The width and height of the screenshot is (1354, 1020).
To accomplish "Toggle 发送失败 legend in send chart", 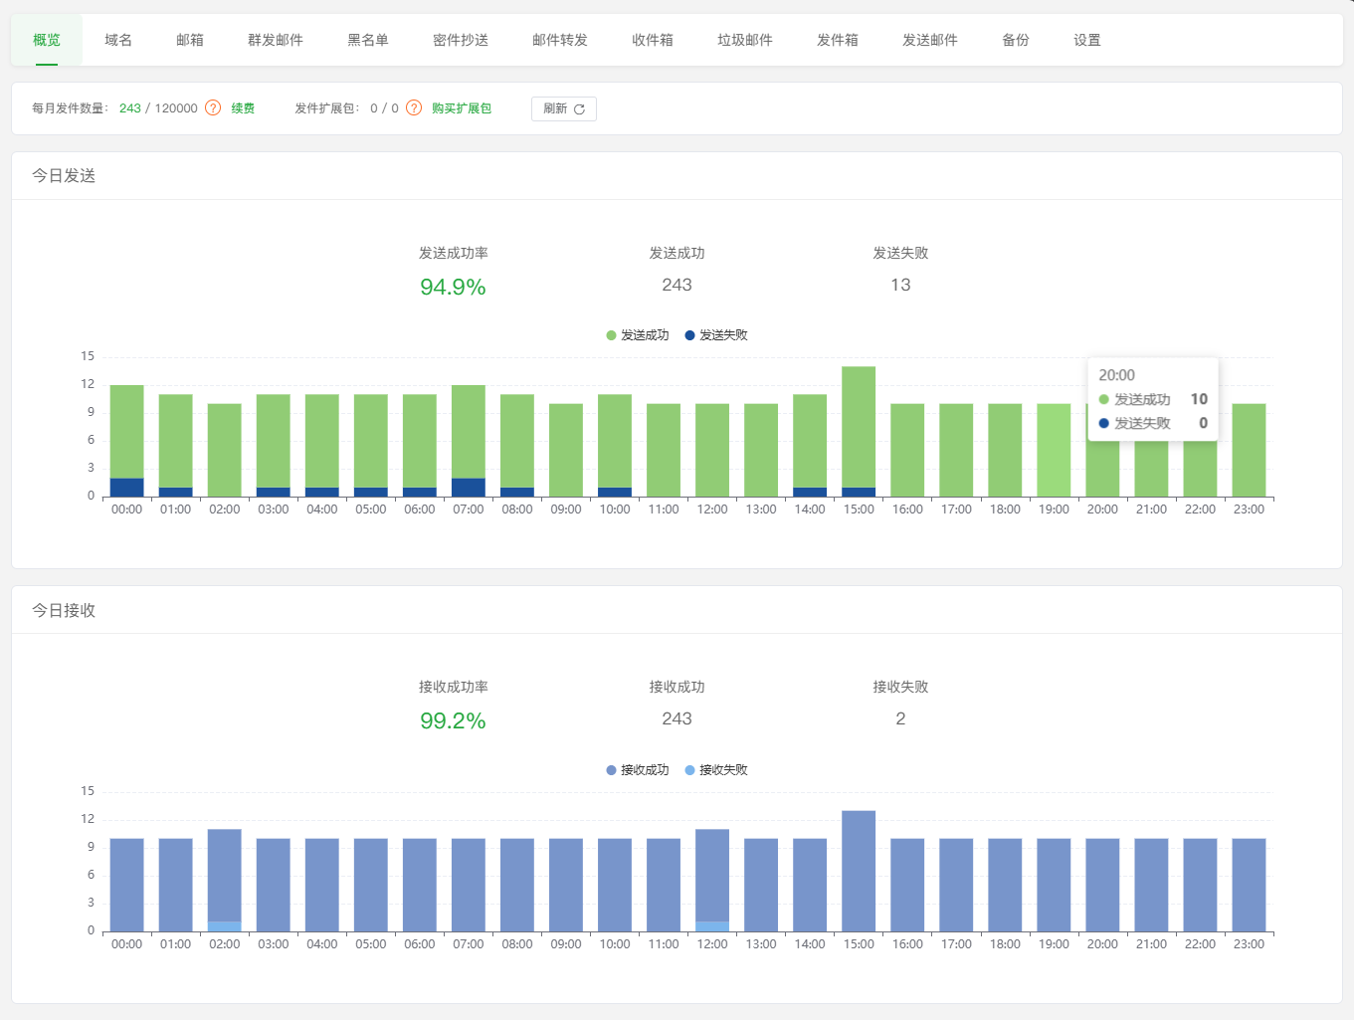I will tap(716, 335).
